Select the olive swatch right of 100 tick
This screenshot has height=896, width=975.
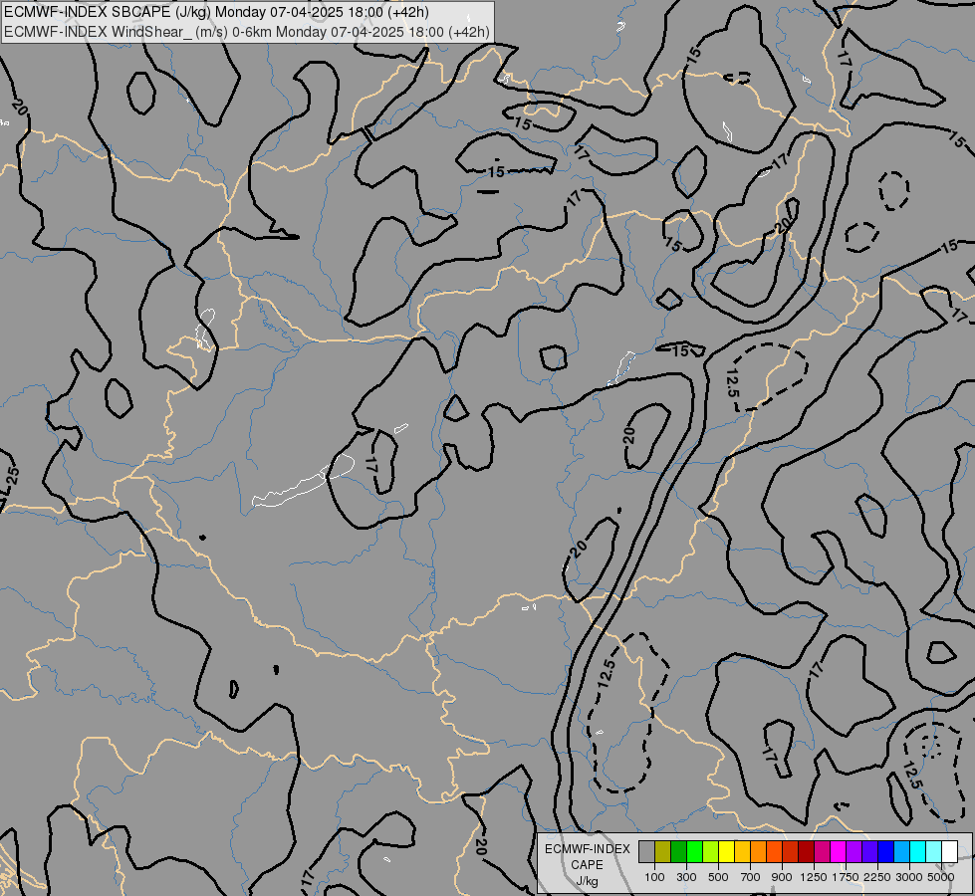[663, 852]
